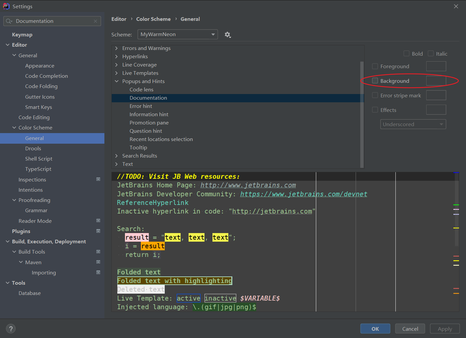This screenshot has height=338, width=466.
Task: Click the Apply button
Action: click(445, 329)
